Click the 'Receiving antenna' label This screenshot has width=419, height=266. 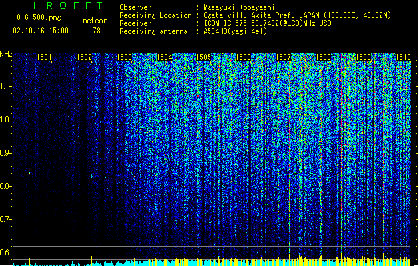click(x=153, y=31)
